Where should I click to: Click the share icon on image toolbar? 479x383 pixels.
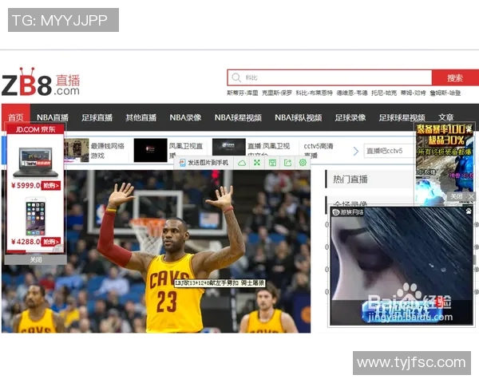point(287,163)
